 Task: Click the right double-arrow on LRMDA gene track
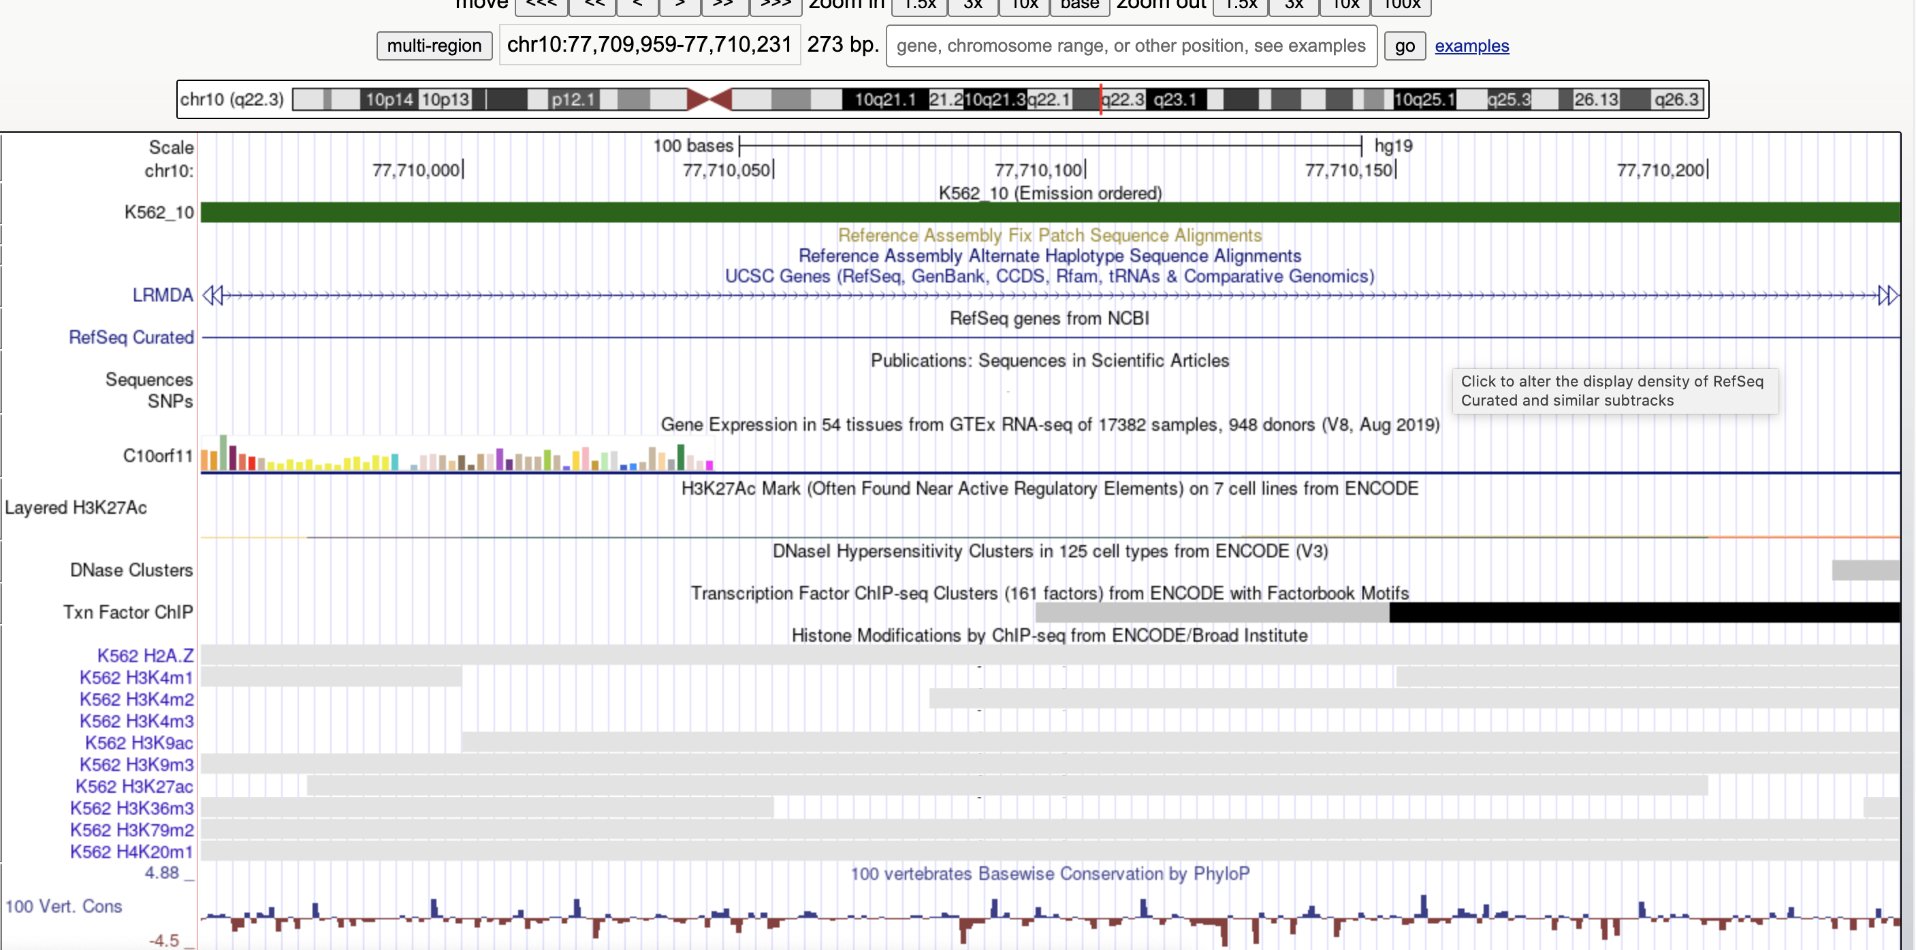[1887, 295]
